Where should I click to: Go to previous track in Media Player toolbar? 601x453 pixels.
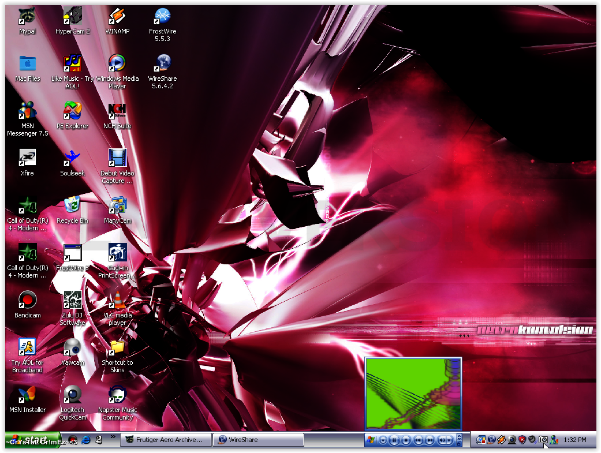419,440
